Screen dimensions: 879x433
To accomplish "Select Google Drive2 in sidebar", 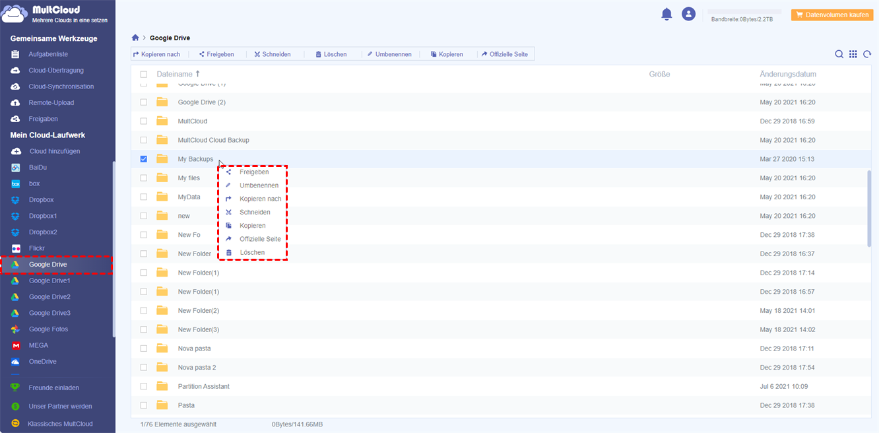I will [49, 297].
